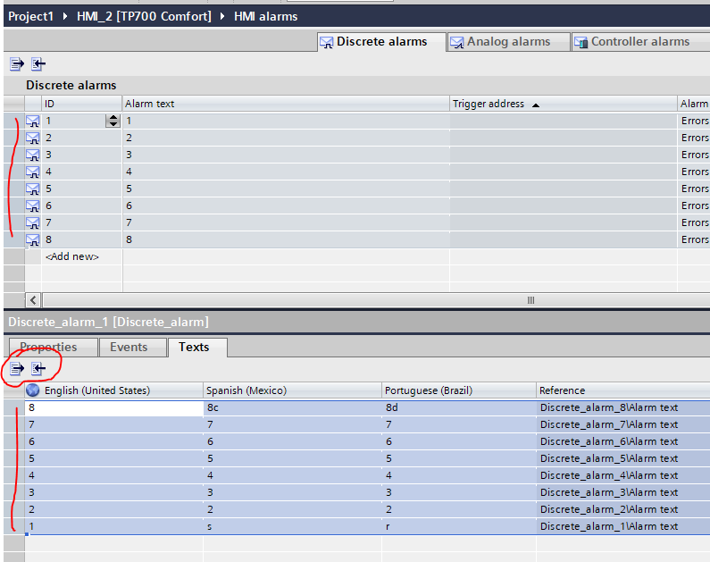Click the Spanish cell containing 8c
710x562 pixels.
click(292, 407)
